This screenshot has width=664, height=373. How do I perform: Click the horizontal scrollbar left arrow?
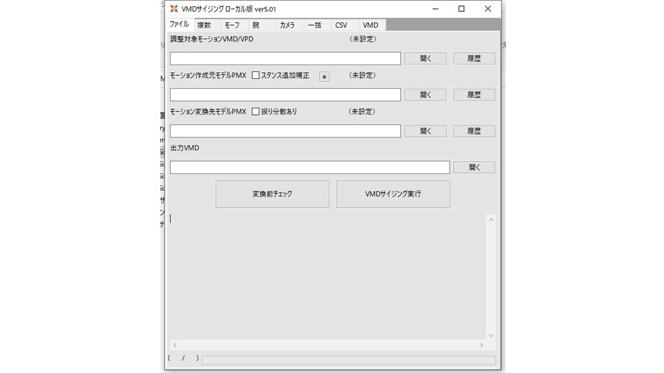(175, 345)
